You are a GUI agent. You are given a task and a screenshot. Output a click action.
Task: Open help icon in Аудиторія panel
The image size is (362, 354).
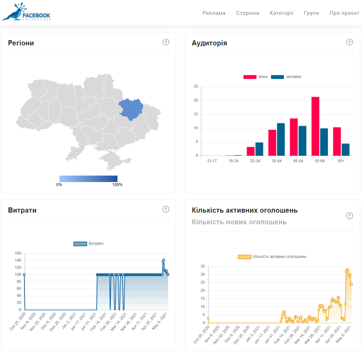pos(350,42)
